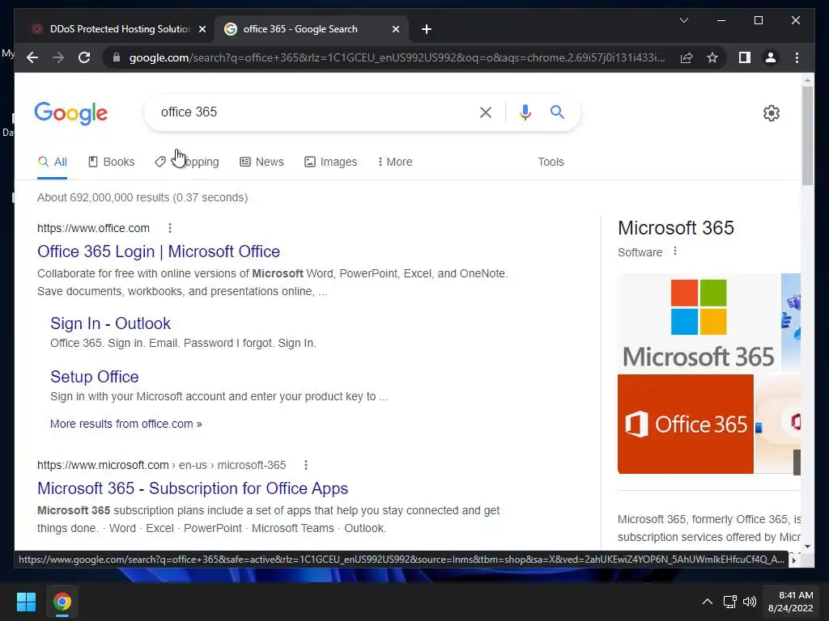Show hidden tray icons chevron
This screenshot has width=829, height=621.
[x=707, y=602]
